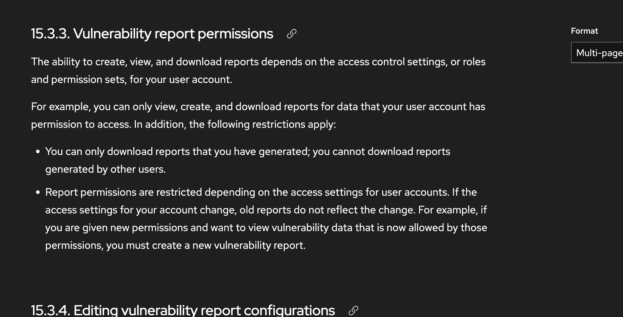Click 'you must create a new vulnerability report' text

click(x=205, y=245)
